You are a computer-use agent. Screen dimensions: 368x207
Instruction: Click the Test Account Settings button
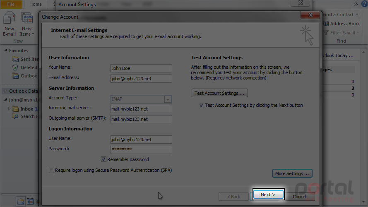(219, 93)
